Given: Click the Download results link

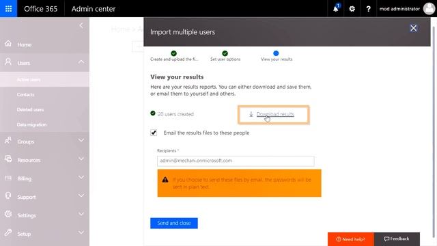Looking at the screenshot, I should pyautogui.click(x=275, y=114).
